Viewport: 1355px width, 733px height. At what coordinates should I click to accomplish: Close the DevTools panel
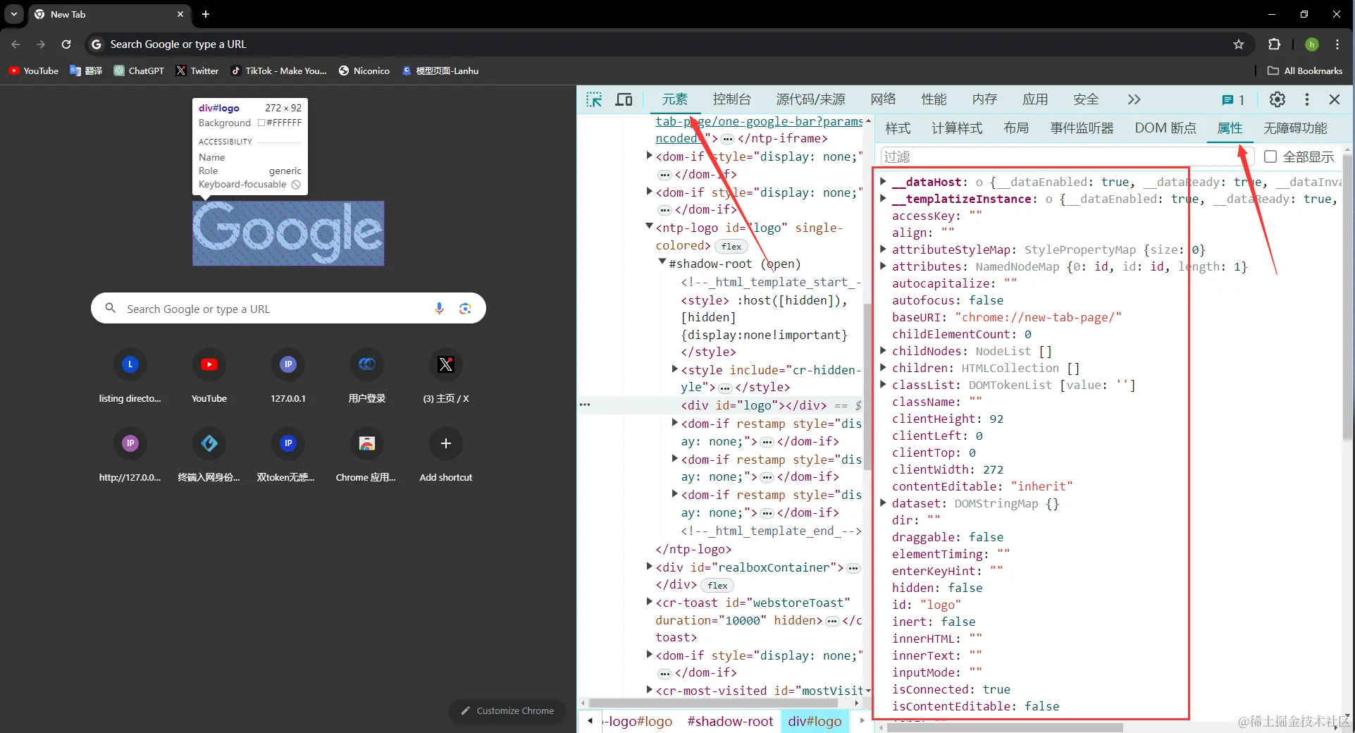click(x=1335, y=99)
